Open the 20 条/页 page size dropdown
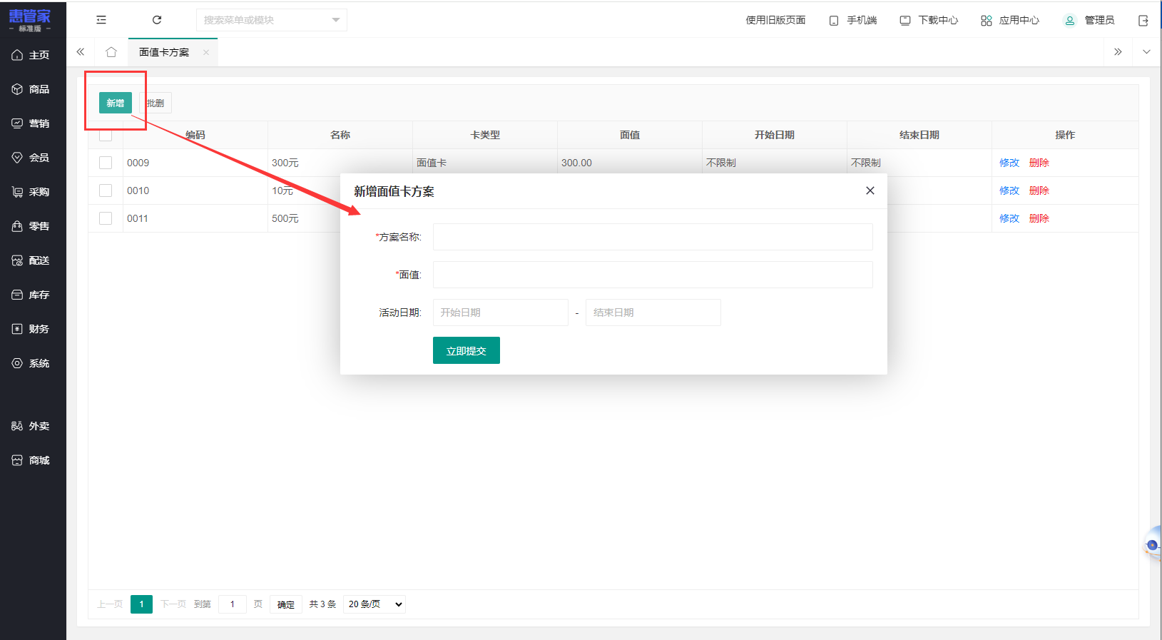Screen dimensions: 1162x640 [374, 604]
